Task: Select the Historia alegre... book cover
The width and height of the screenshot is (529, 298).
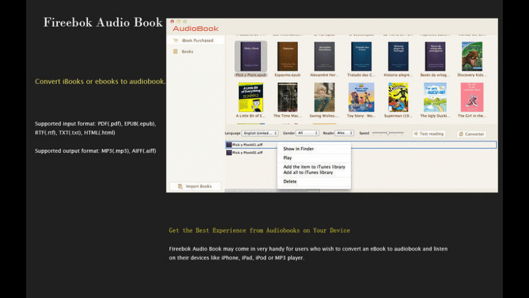Action: click(398, 57)
